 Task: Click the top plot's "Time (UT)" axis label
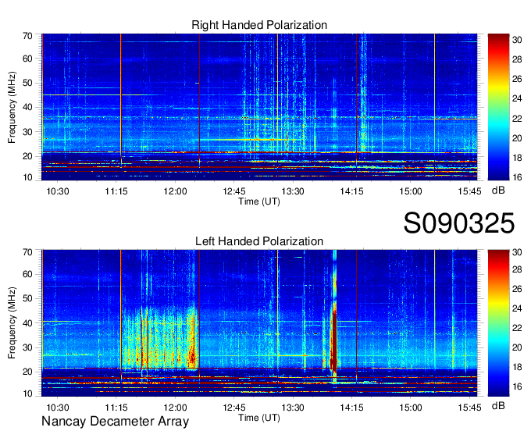pos(259,201)
